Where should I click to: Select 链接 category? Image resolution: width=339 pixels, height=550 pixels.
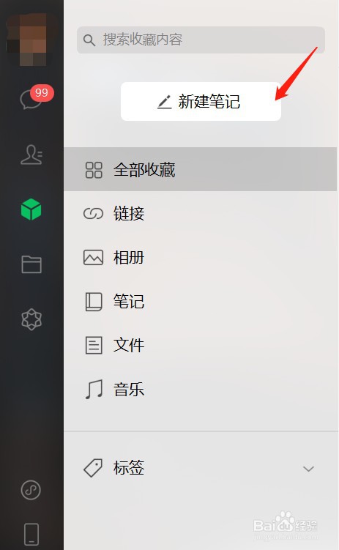pyautogui.click(x=200, y=213)
